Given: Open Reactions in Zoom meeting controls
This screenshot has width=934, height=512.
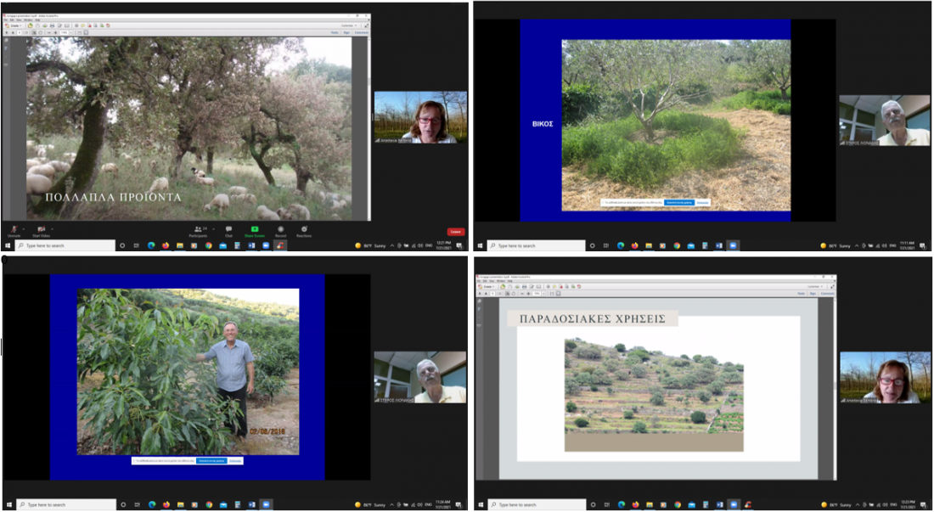Looking at the screenshot, I should [304, 230].
